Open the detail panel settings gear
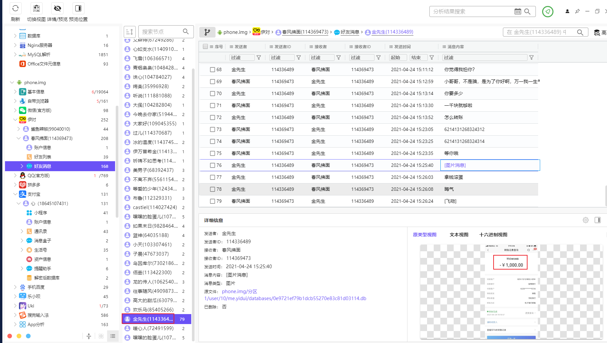 [585, 220]
